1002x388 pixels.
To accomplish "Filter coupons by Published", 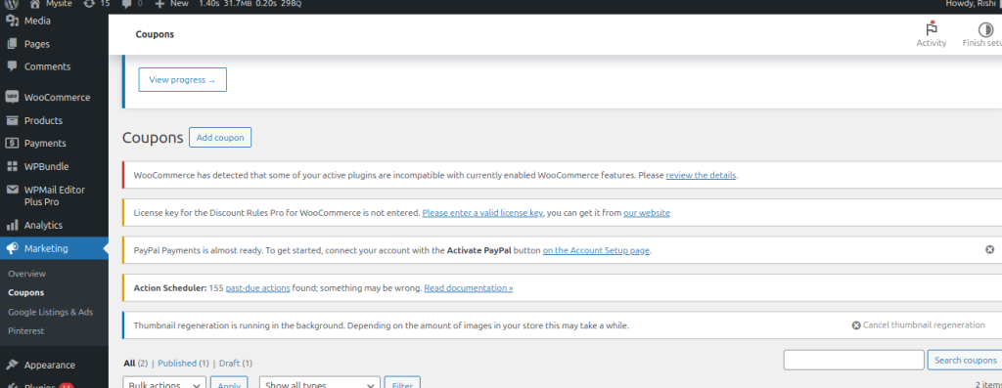I will coord(177,364).
